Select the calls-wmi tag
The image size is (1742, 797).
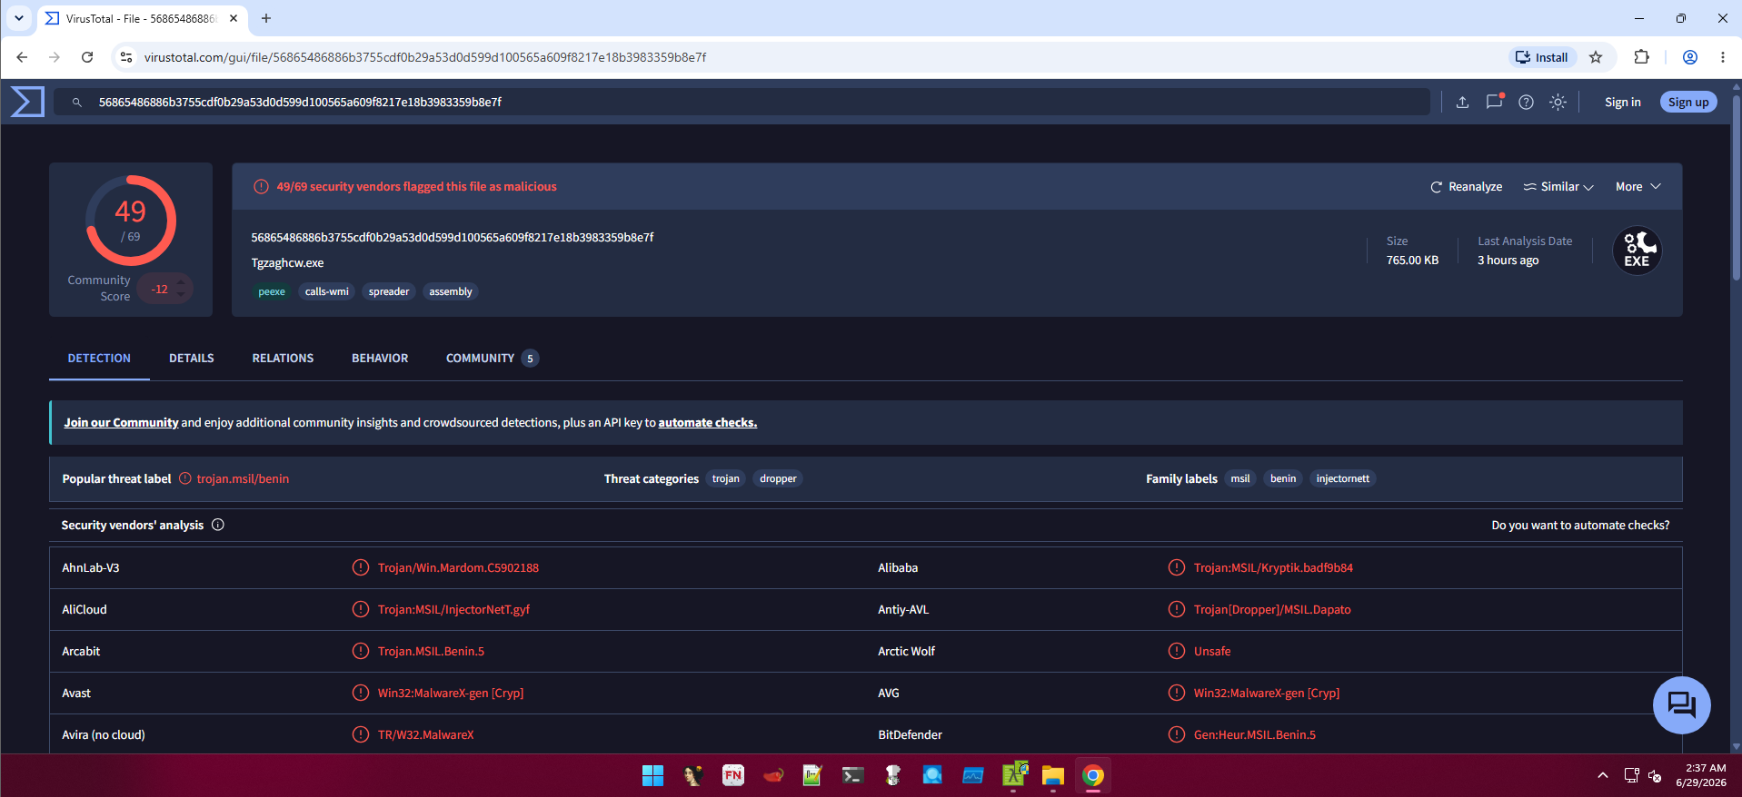click(x=326, y=291)
